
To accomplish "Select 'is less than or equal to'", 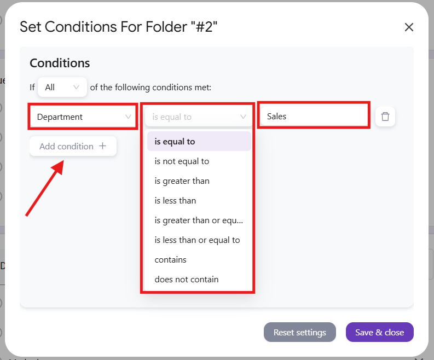I will tap(198, 240).
